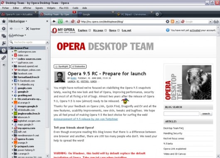Open the Transfers panel icon

(4, 43)
